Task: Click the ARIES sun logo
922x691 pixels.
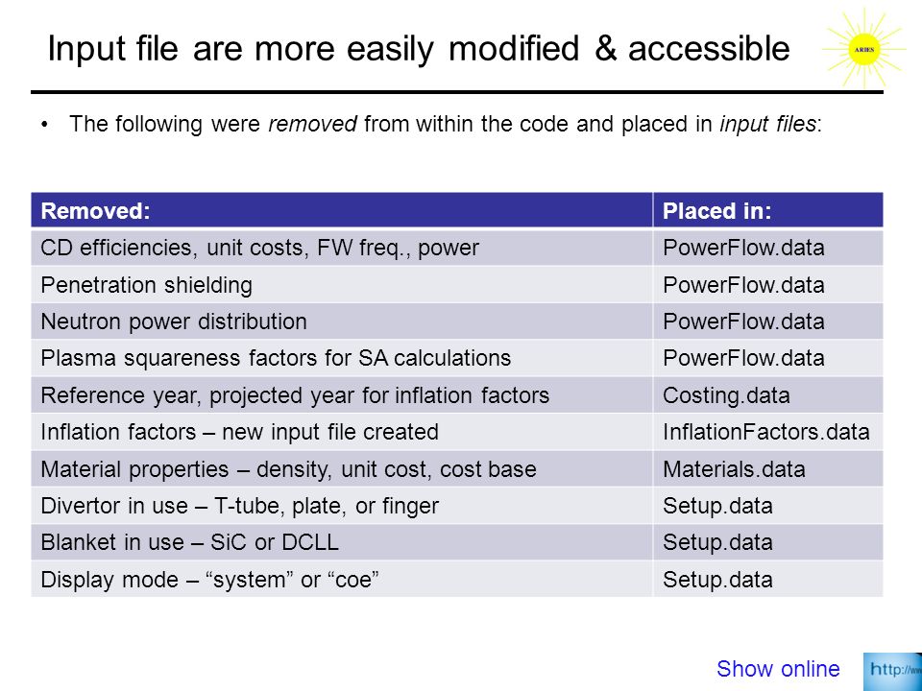Action: [863, 49]
